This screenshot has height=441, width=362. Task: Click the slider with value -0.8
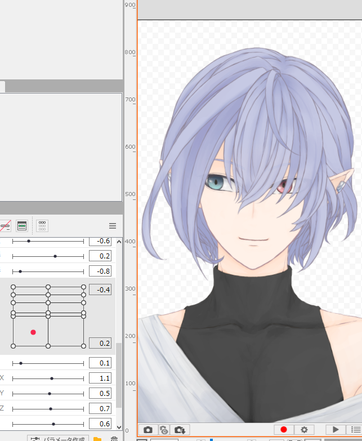pyautogui.click(x=48, y=271)
